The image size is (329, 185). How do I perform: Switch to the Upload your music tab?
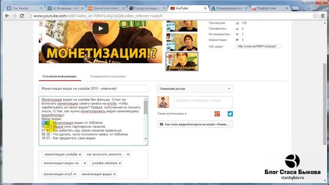click(106, 8)
